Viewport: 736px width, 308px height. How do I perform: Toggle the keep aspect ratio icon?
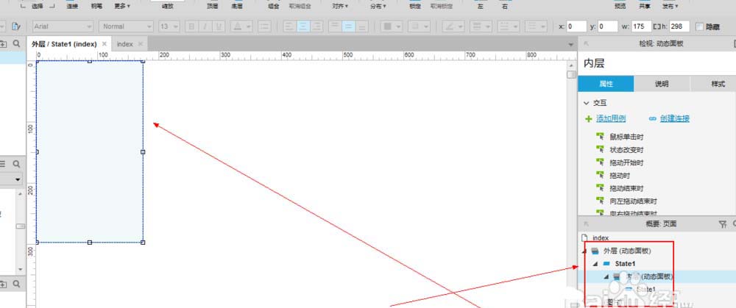click(x=657, y=26)
